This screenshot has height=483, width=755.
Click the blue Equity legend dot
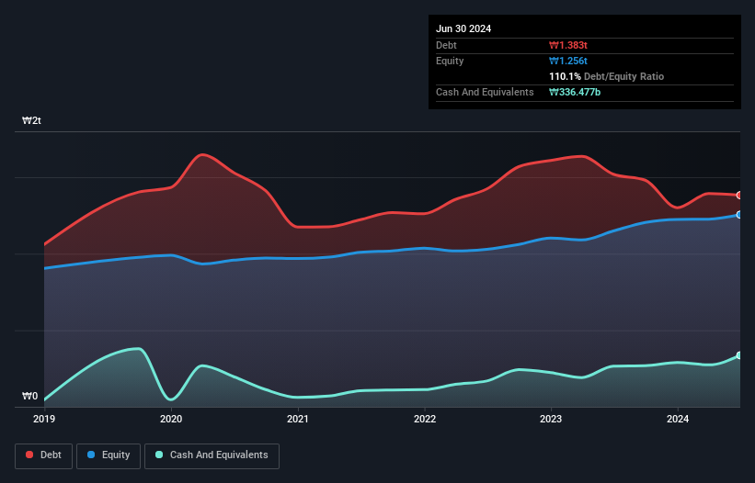91,455
